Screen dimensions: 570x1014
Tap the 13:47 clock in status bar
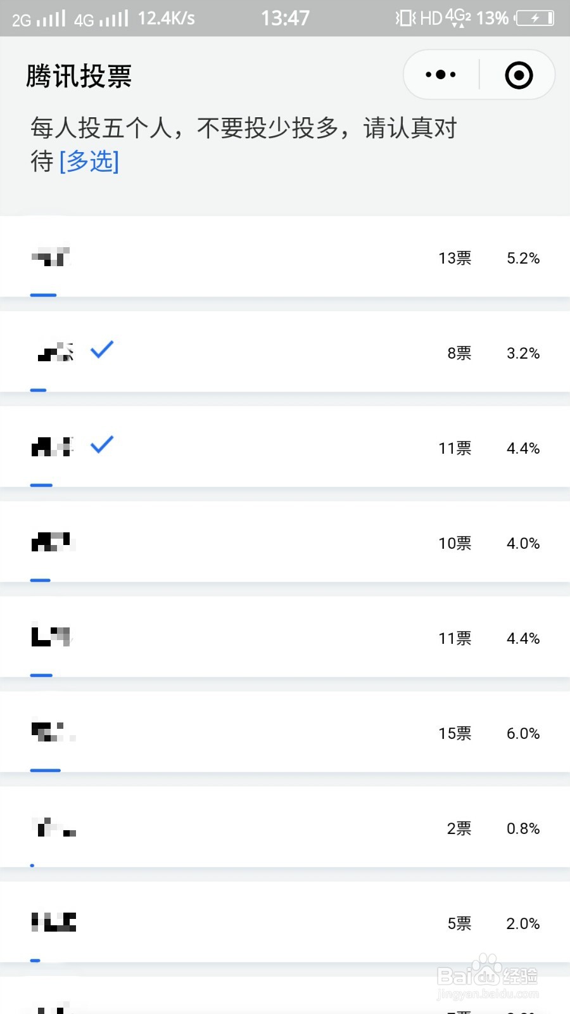point(285,18)
